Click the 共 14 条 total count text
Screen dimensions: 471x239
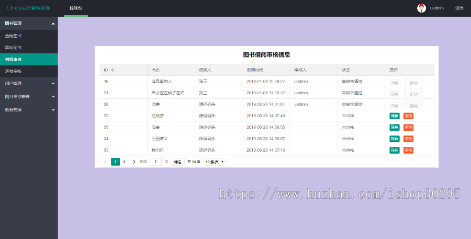point(194,162)
